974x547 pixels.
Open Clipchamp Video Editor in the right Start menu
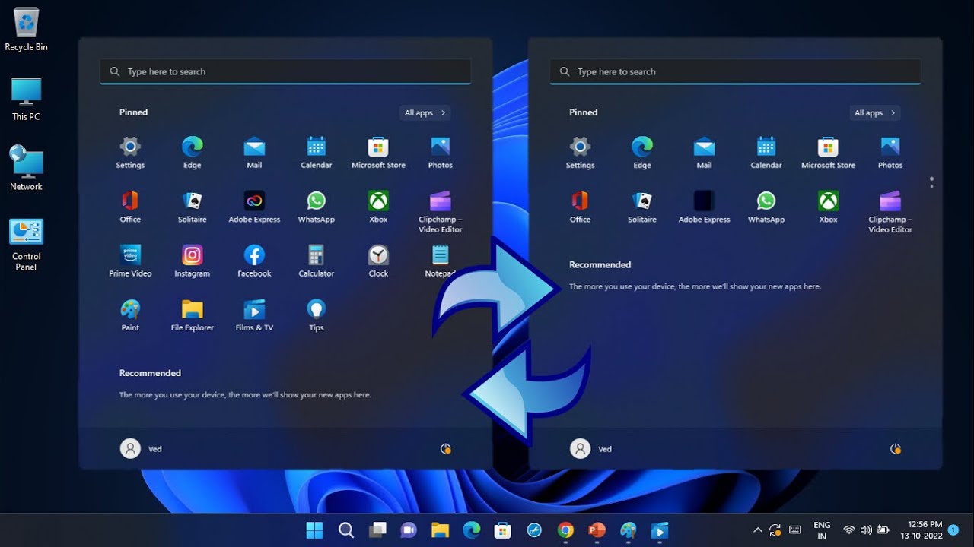coord(890,211)
